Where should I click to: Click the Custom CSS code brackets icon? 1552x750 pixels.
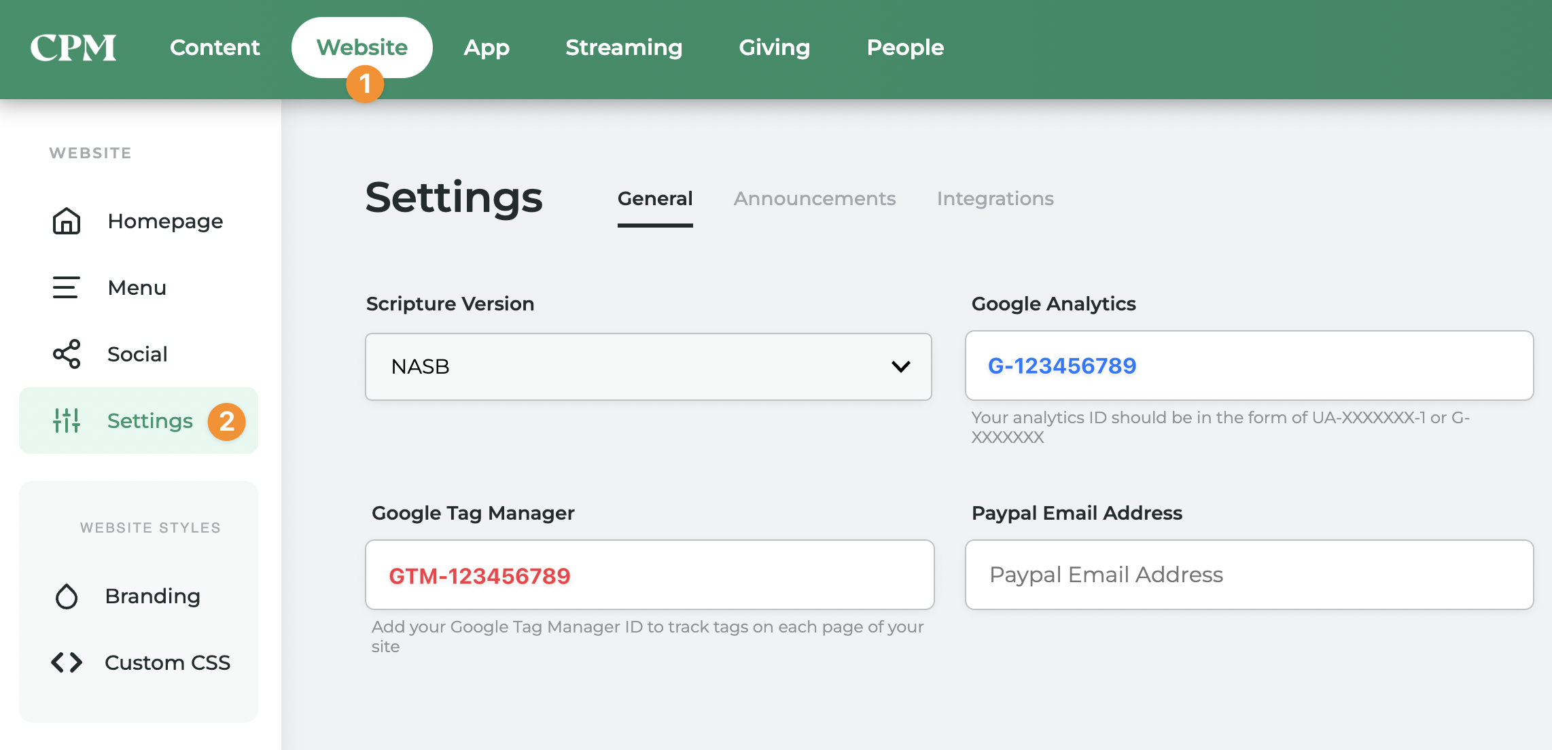click(67, 662)
